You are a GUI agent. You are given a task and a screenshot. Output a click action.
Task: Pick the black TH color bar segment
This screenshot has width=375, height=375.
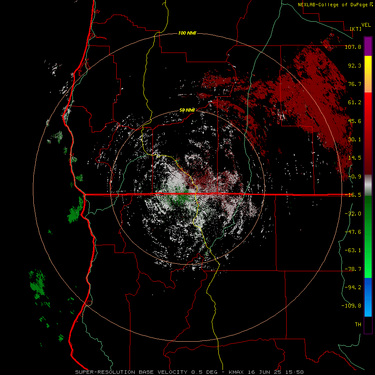(x=368, y=325)
